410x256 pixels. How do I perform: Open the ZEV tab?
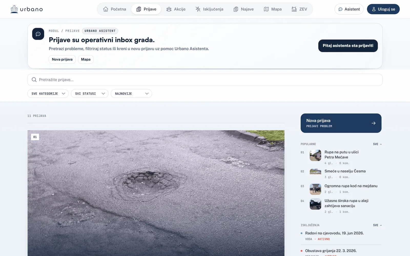click(299, 9)
